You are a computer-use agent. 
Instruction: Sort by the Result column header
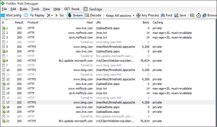tap(19, 22)
